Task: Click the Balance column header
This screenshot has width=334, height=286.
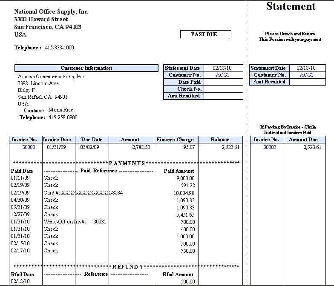Action: point(220,140)
